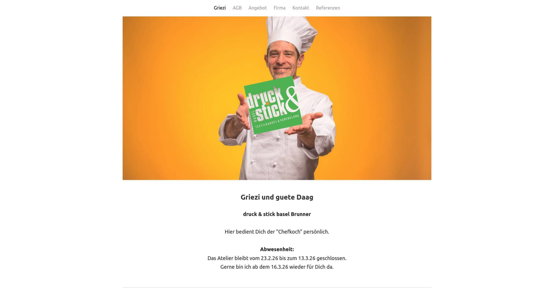
Task: Select Firma in the top navigation
Action: 279,8
